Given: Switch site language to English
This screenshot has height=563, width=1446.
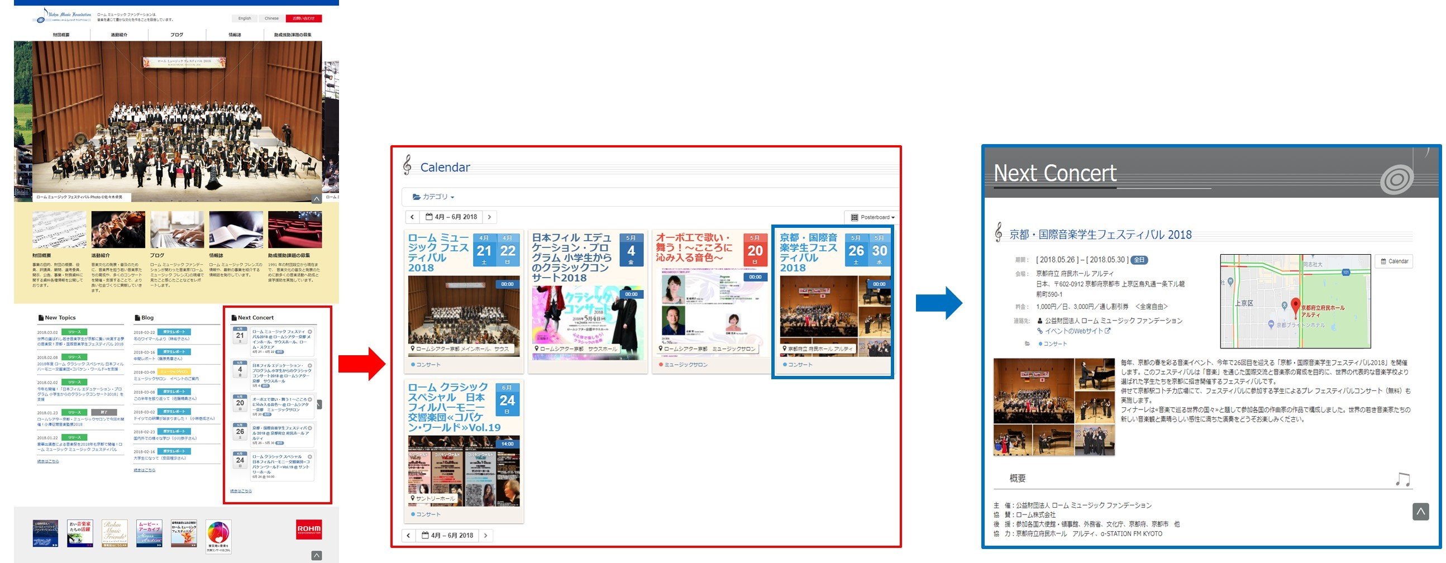Looking at the screenshot, I should [244, 18].
